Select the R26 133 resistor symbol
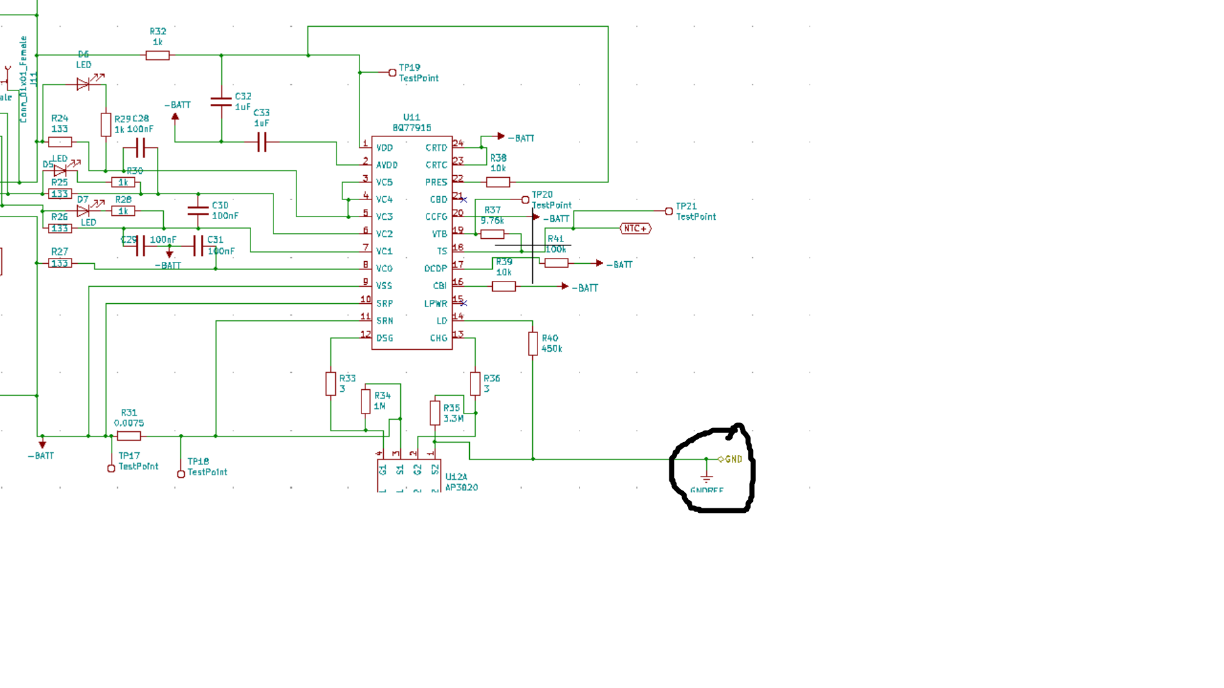Screen dimensions: 1224x688 [x=59, y=228]
